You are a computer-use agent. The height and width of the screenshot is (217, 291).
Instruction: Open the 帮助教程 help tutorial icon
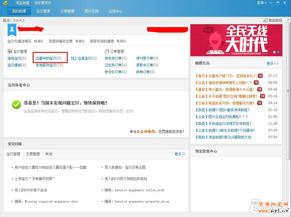click(265, 20)
